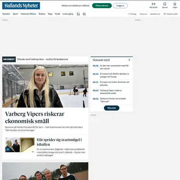Click the Varberg Vipers article teaser text
180x180 pixels.
tap(44, 129)
